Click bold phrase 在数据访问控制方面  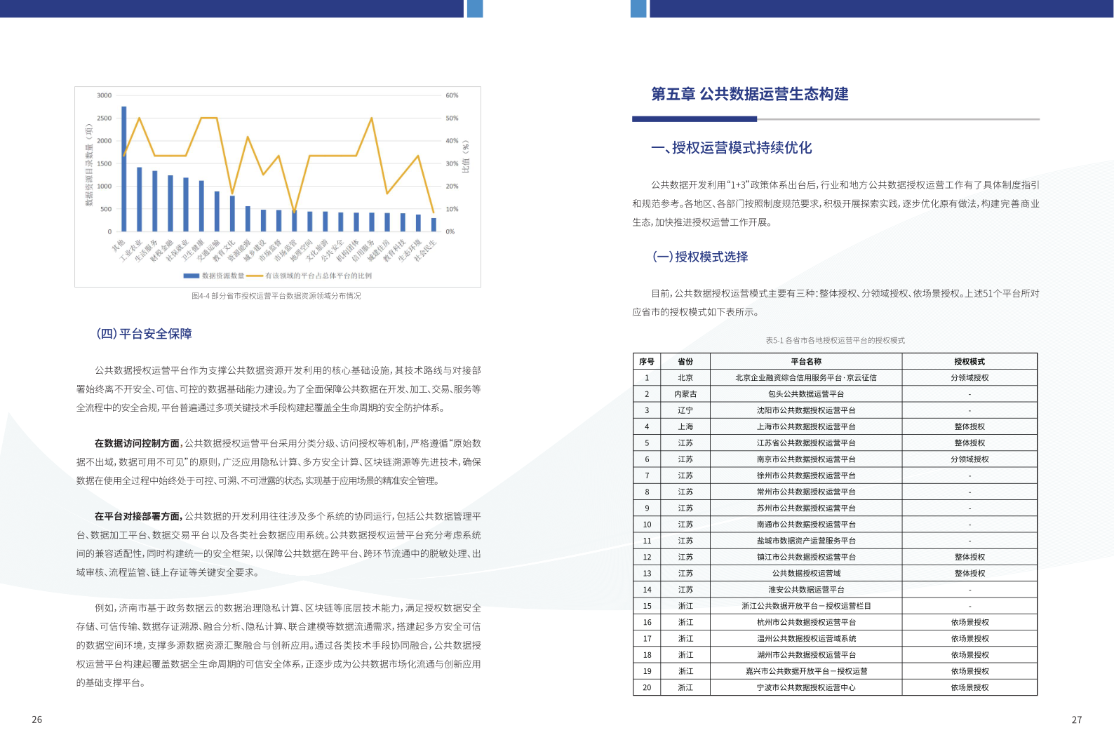(137, 443)
